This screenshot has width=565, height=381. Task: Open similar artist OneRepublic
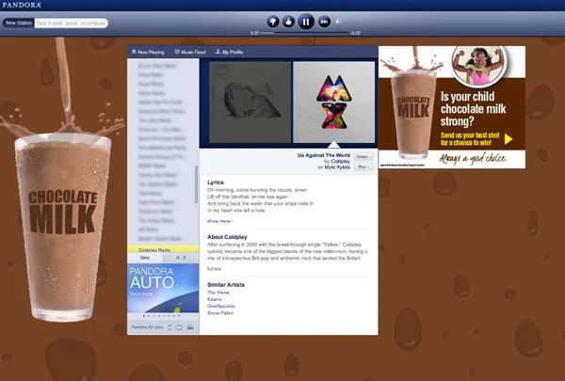(221, 306)
